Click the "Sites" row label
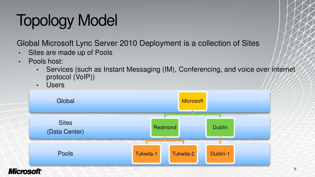Viewport: 315px width, 177px height. click(65, 123)
